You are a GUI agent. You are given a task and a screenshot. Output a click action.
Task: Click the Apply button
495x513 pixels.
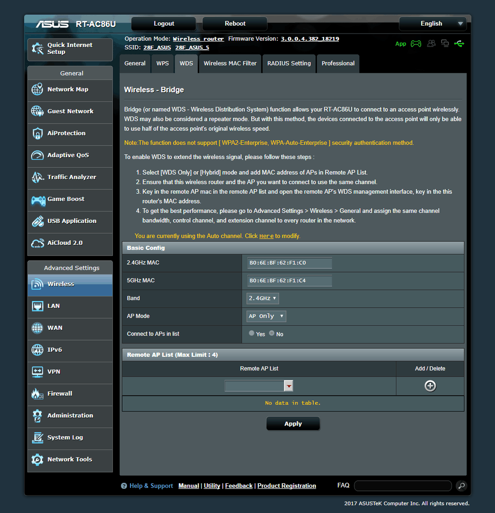293,424
